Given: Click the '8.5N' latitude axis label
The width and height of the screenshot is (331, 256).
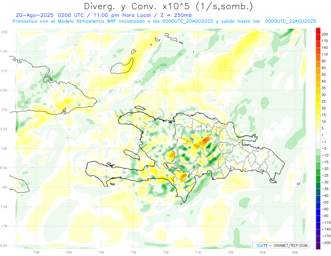Looking at the screenshot, I should [4, 168].
